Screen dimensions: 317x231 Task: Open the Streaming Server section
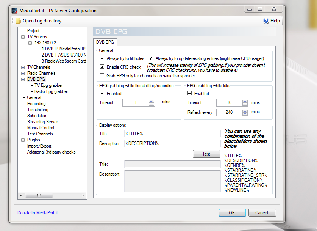(x=43, y=122)
